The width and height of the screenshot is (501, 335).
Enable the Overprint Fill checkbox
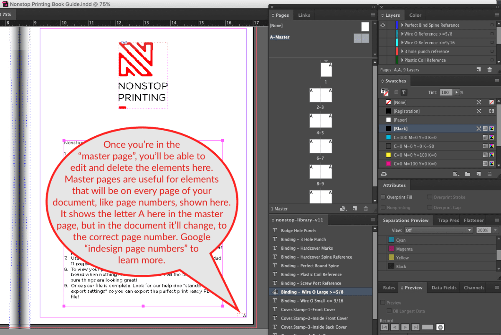pos(383,197)
